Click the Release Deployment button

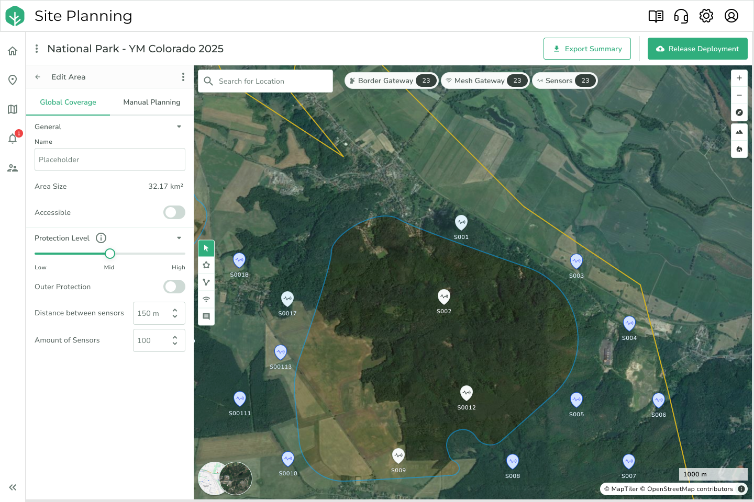[x=697, y=49]
